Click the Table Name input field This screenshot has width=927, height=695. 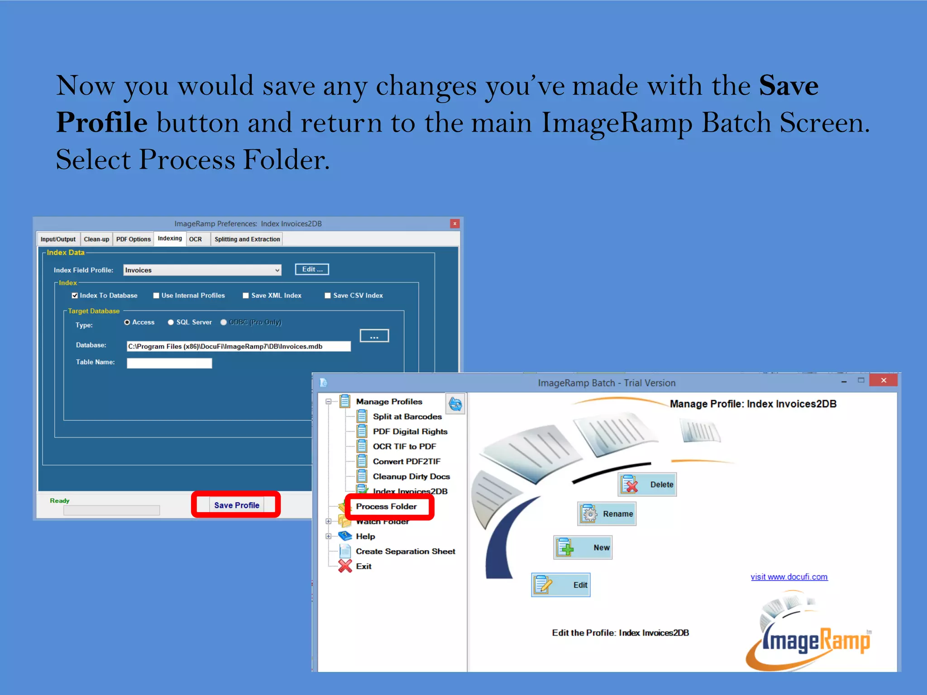coord(169,363)
